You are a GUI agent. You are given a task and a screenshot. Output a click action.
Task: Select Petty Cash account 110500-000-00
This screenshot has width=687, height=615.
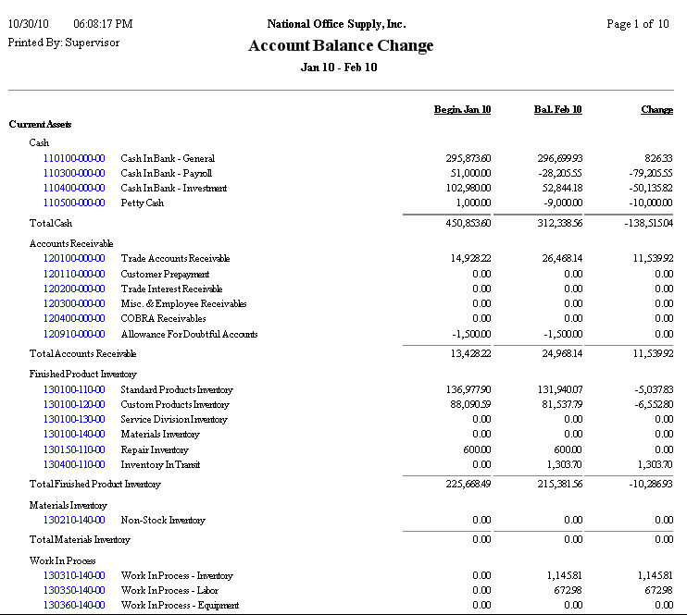74,203
